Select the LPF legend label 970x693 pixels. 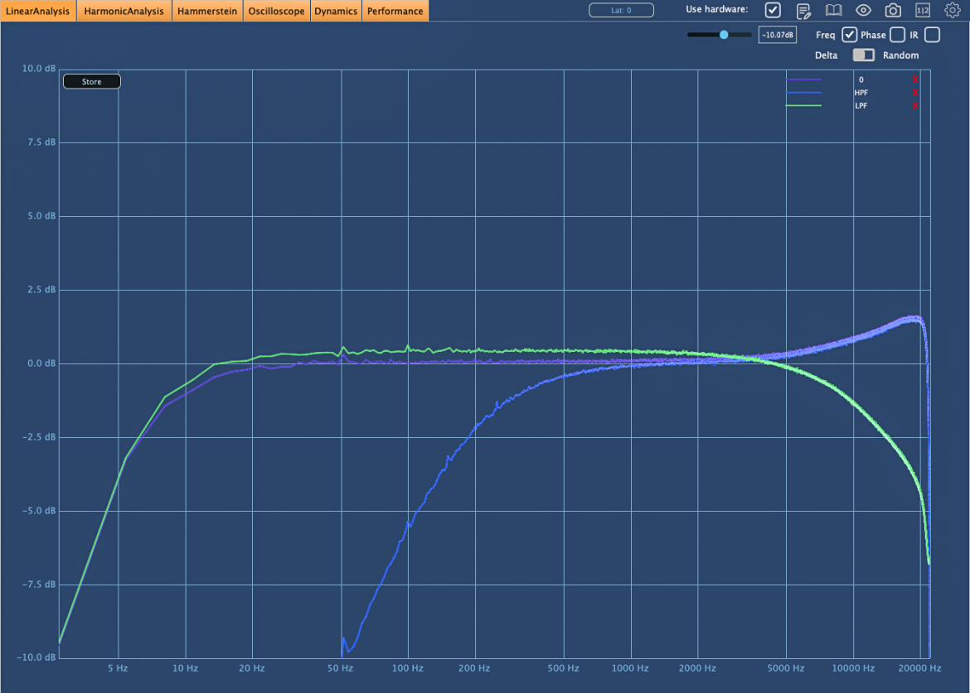pos(861,106)
